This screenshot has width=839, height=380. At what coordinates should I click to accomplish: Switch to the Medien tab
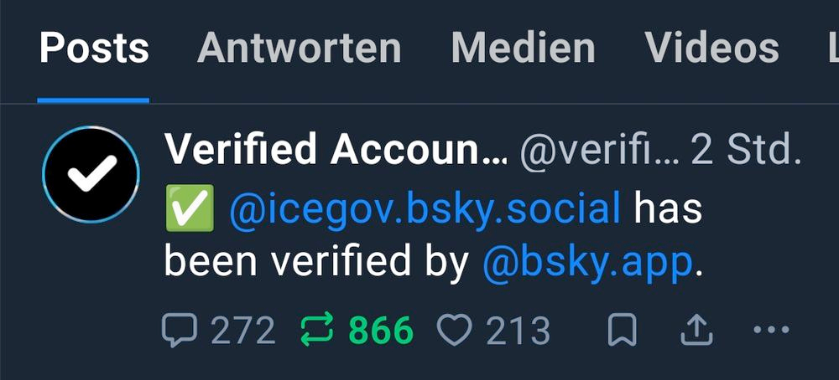click(x=524, y=48)
